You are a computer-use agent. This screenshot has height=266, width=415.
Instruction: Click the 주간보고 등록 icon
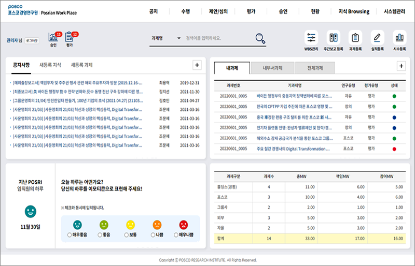333,38
